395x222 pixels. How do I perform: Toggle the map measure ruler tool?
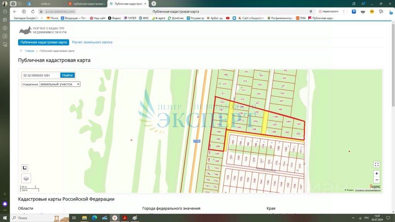(x=25, y=168)
